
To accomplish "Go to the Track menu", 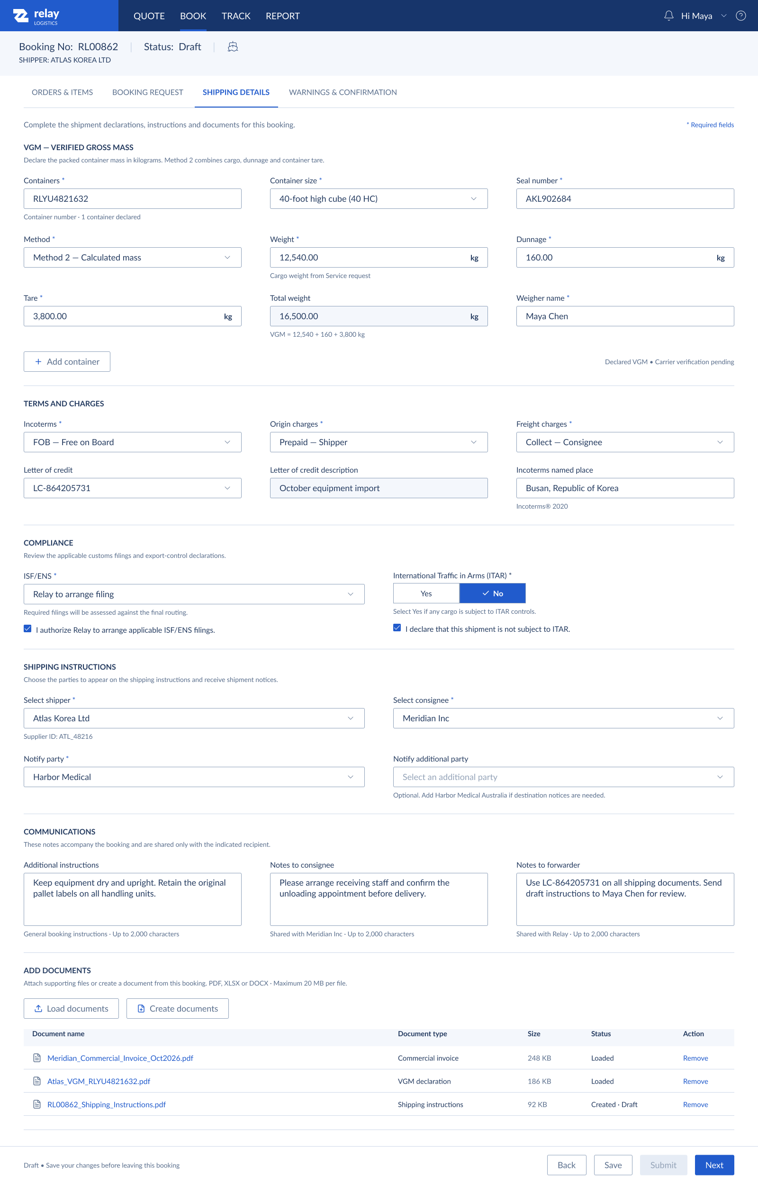I will 236,16.
